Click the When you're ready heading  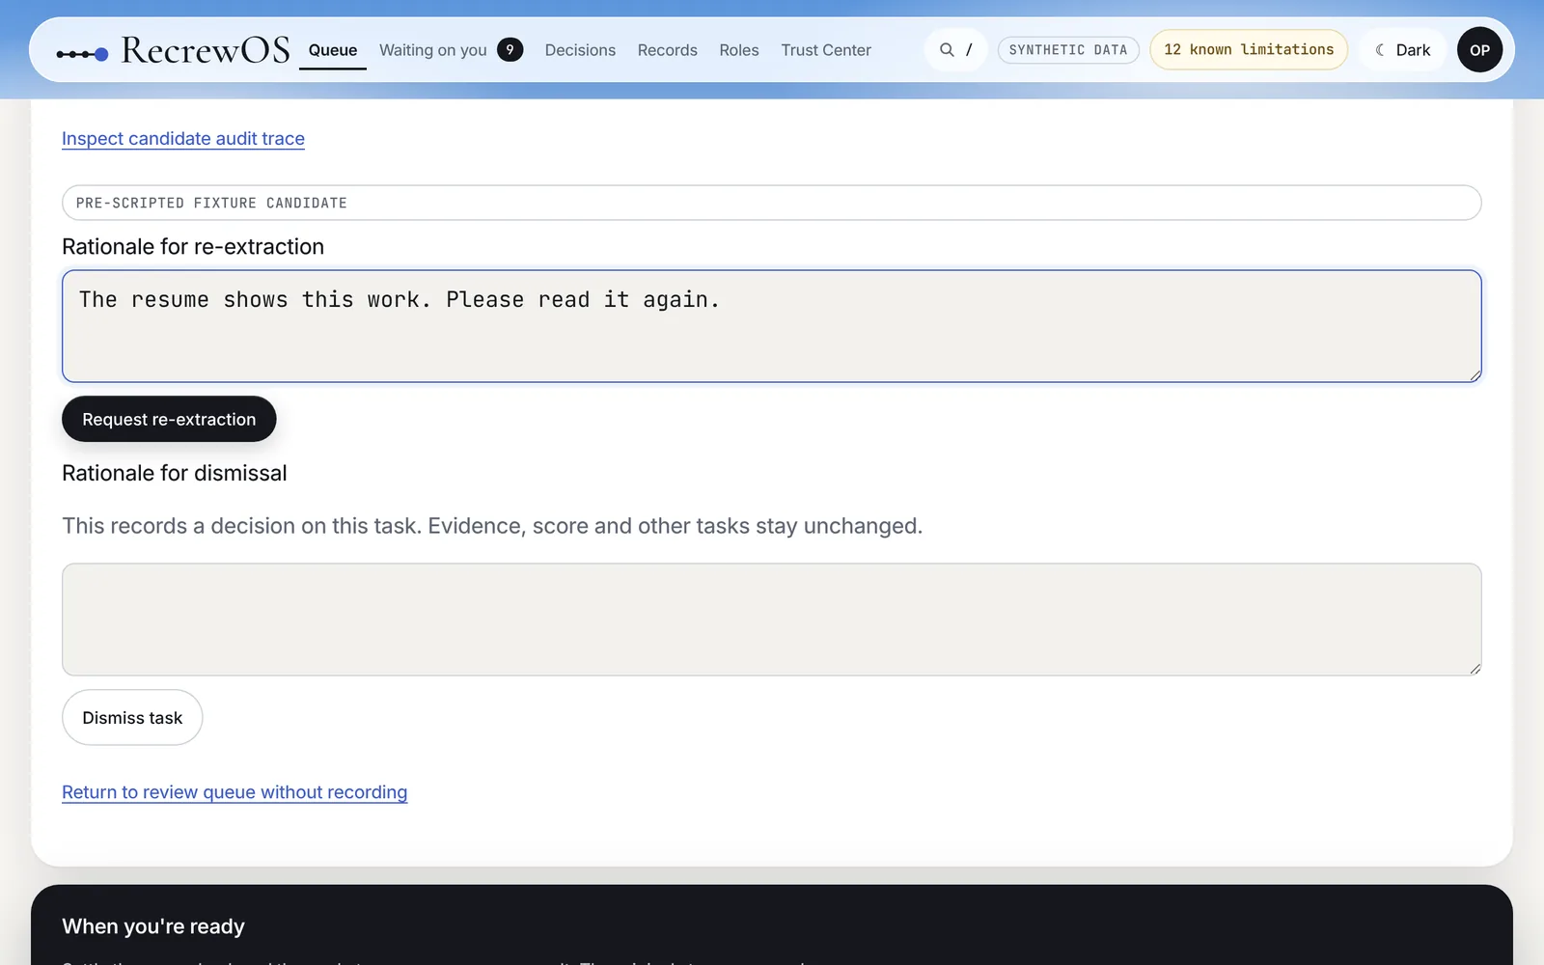pyautogui.click(x=153, y=926)
